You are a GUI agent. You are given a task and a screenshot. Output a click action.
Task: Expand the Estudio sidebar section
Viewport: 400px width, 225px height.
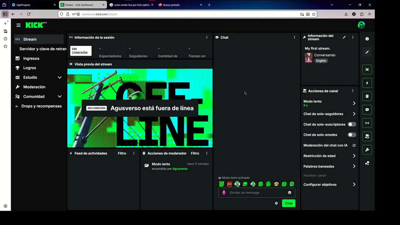coord(59,77)
